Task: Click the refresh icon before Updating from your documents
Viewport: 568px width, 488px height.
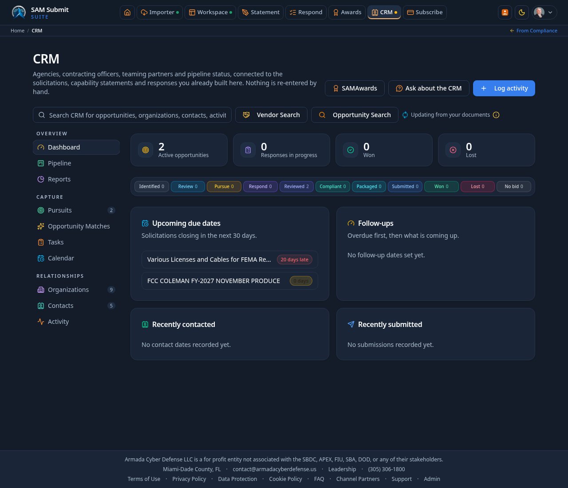Action: (x=405, y=115)
